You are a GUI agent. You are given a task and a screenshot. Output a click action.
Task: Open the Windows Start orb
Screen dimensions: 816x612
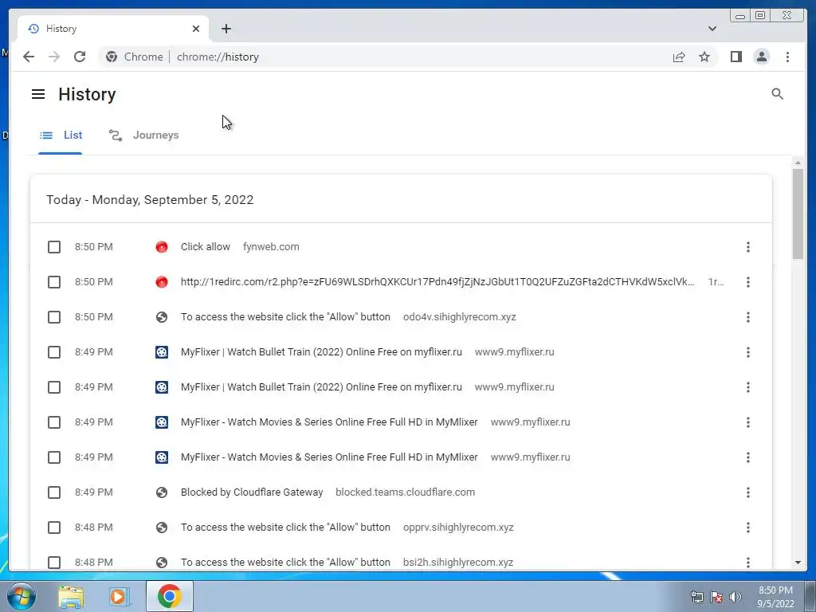coord(22,596)
